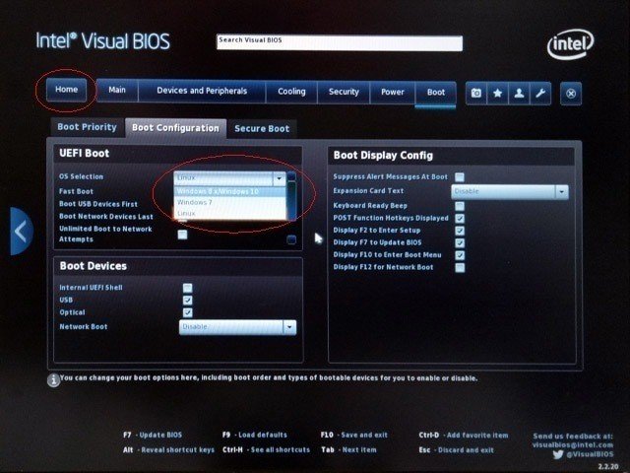
Task: Click the X exit icon in toolbar
Action: click(x=571, y=94)
